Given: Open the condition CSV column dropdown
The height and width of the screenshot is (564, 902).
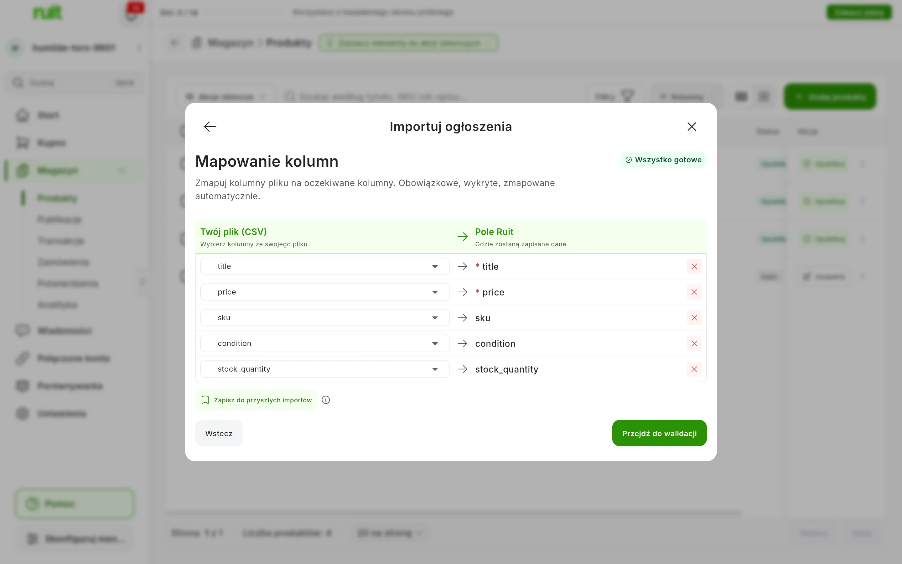Looking at the screenshot, I should point(325,343).
